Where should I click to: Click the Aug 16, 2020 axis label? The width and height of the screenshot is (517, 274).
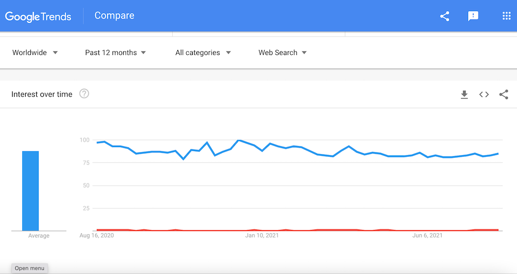point(97,236)
